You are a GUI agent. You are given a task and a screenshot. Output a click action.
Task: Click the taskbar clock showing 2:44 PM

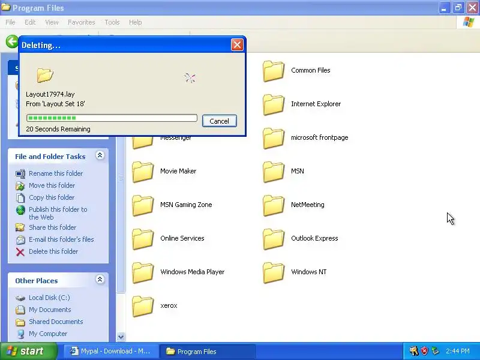[x=458, y=351]
